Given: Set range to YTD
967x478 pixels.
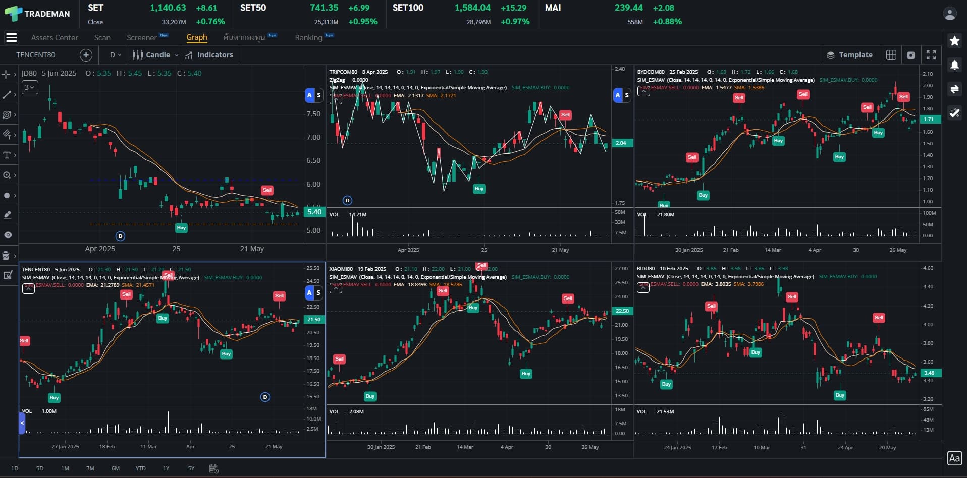Looking at the screenshot, I should (141, 468).
